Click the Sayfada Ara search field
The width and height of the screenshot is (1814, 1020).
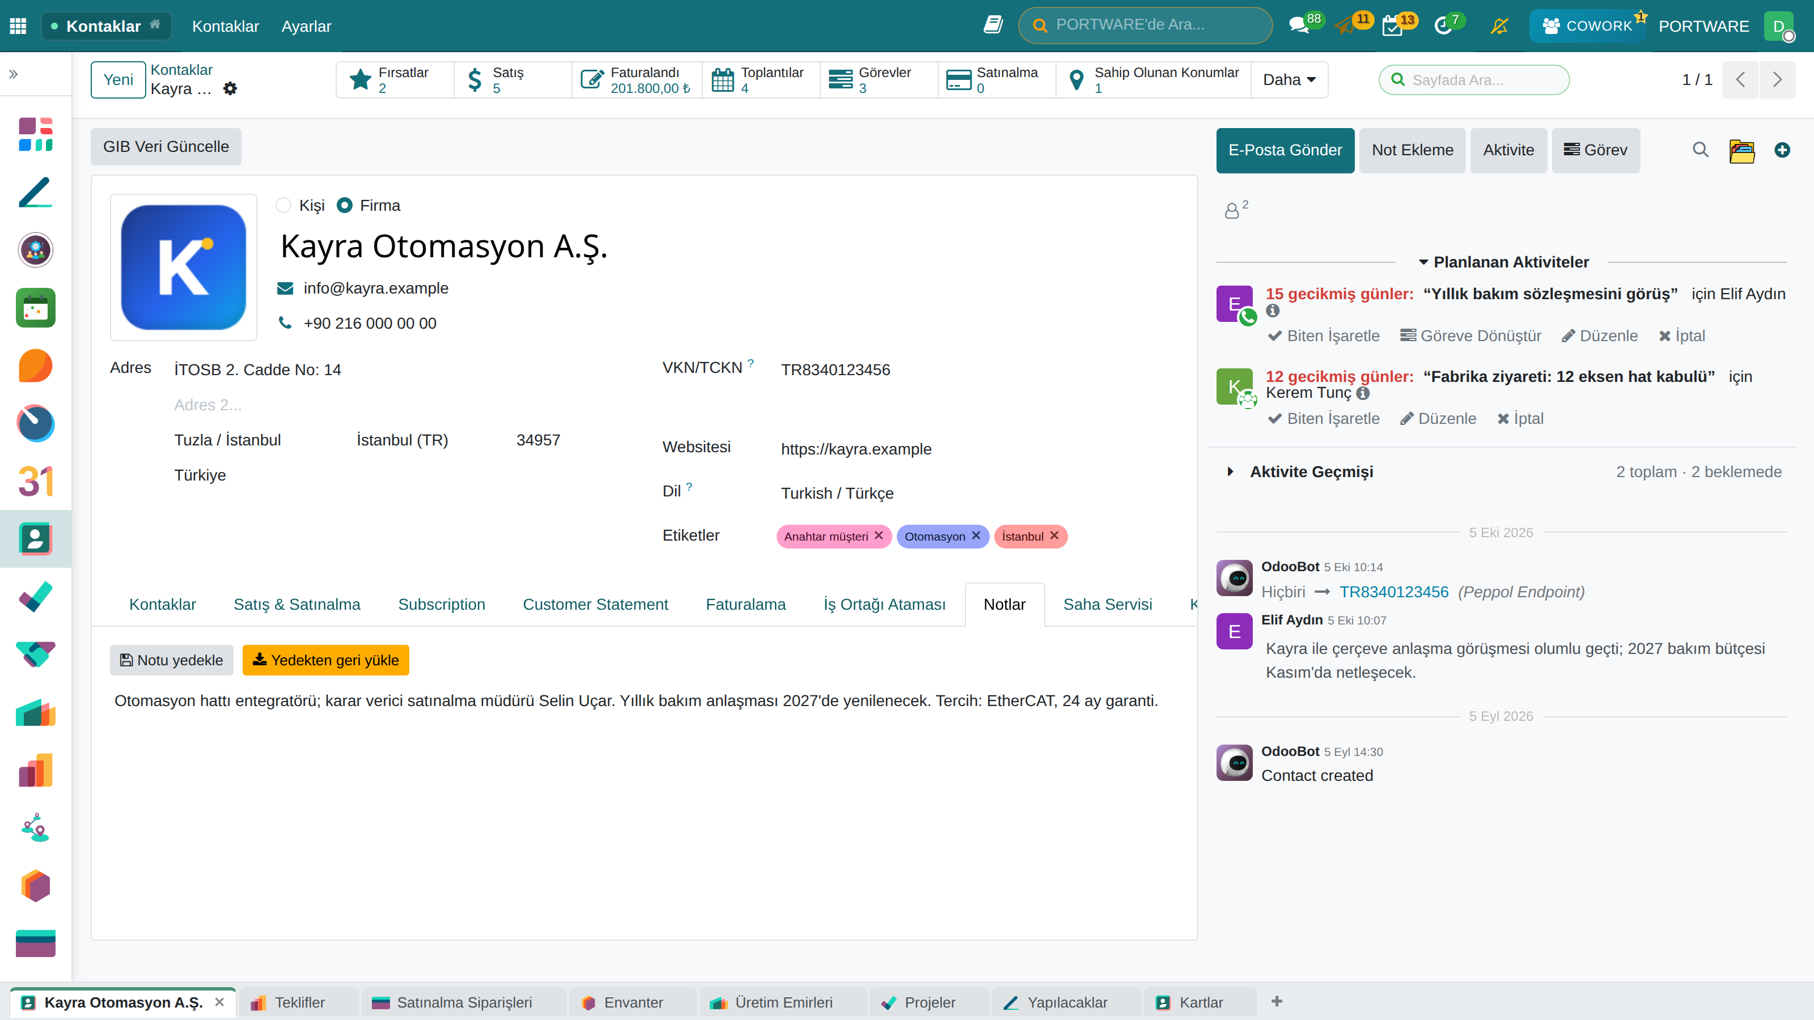[x=1474, y=79]
